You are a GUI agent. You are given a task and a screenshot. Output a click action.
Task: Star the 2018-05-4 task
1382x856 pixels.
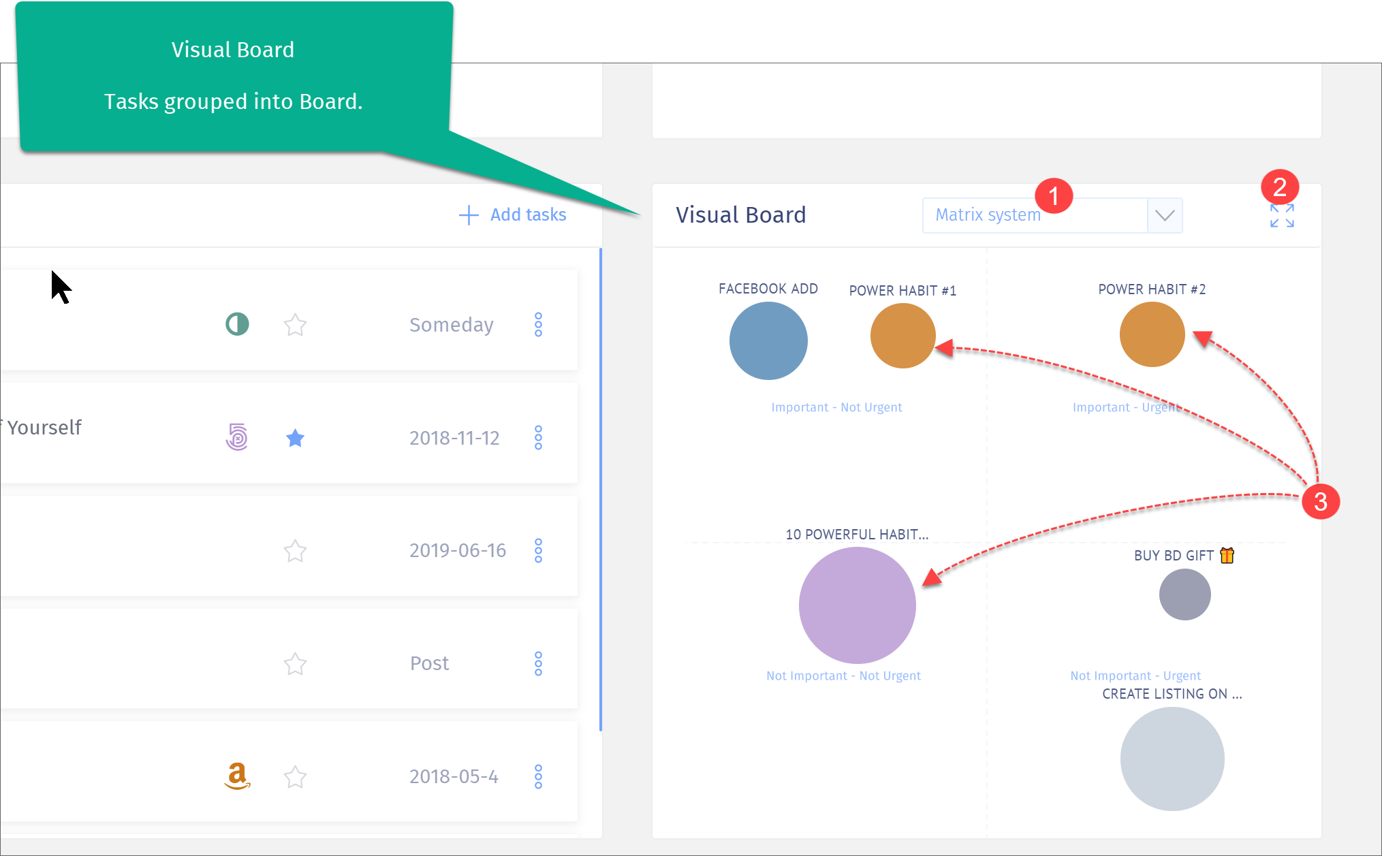[x=295, y=777]
